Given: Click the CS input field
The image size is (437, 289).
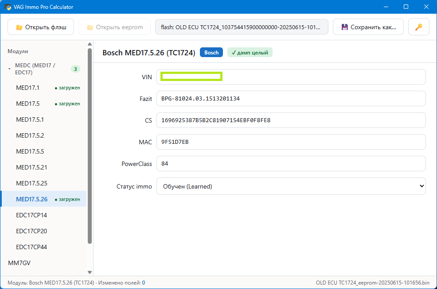Looking at the screenshot, I should (x=291, y=120).
